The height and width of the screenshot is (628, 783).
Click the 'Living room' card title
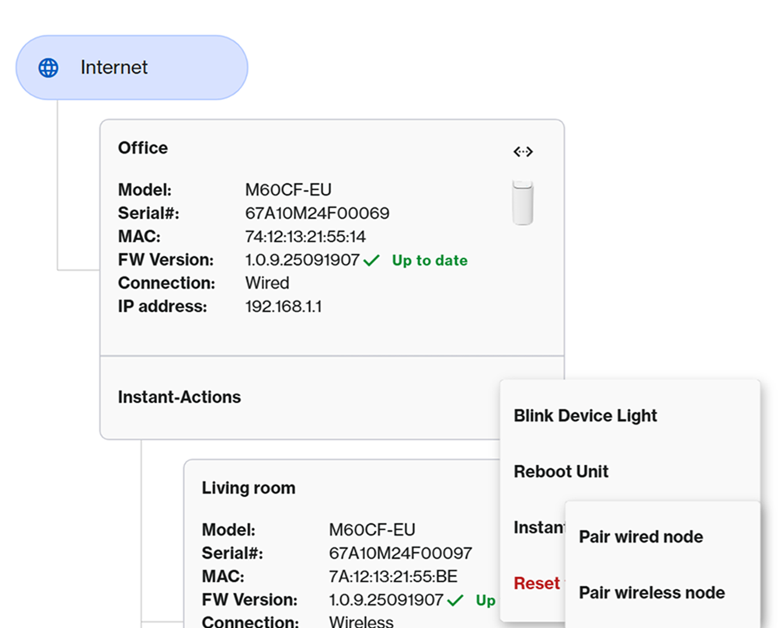tap(249, 487)
